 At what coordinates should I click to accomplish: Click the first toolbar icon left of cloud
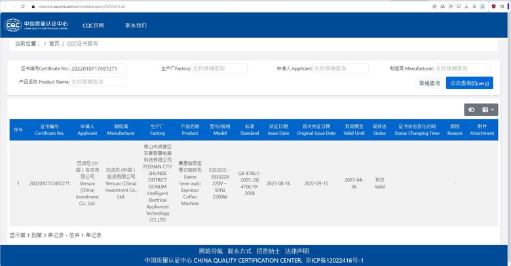pos(434,6)
